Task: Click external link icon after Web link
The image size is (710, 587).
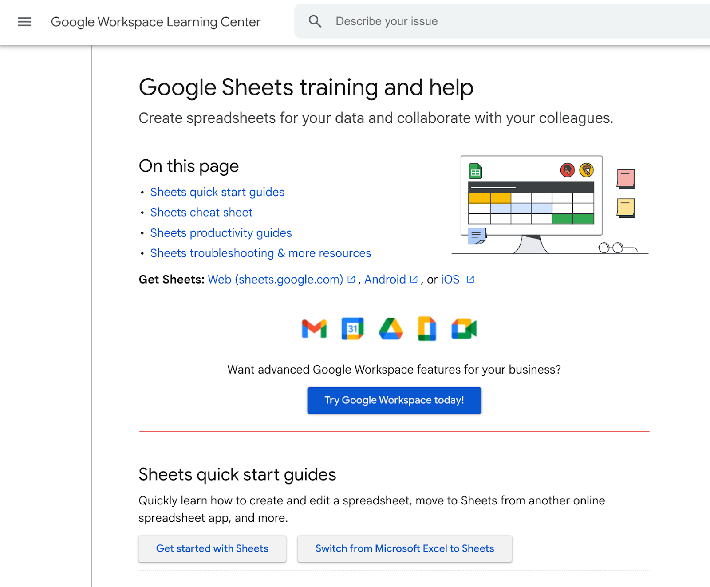Action: (351, 279)
